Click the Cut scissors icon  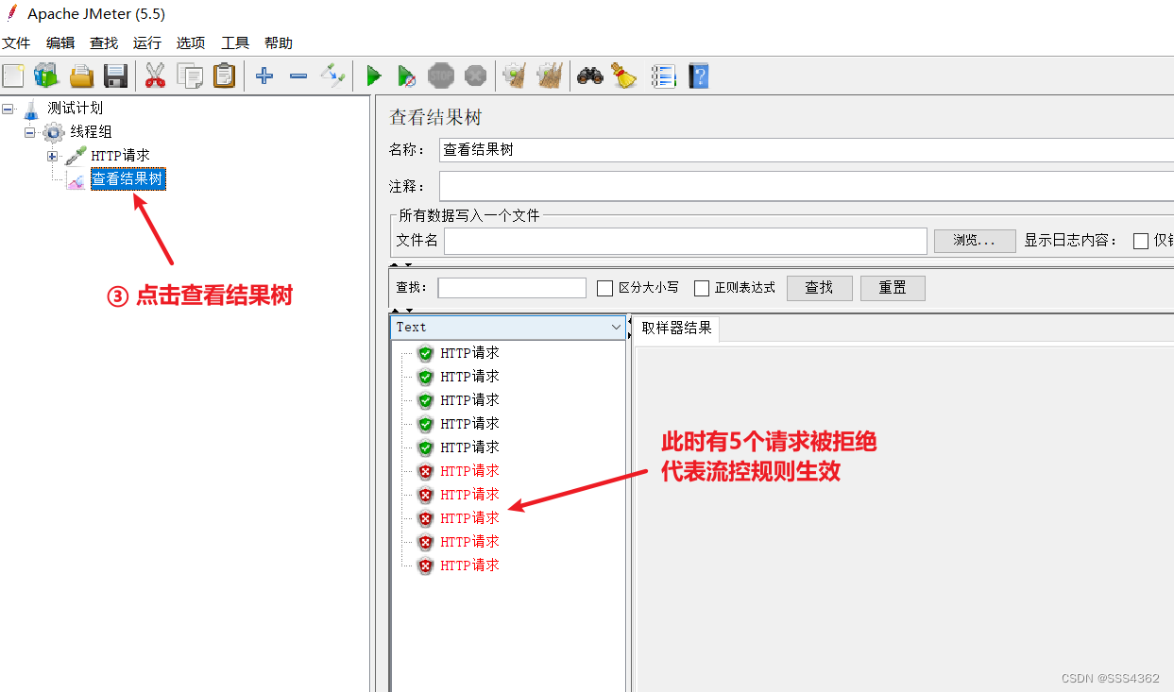(x=155, y=76)
